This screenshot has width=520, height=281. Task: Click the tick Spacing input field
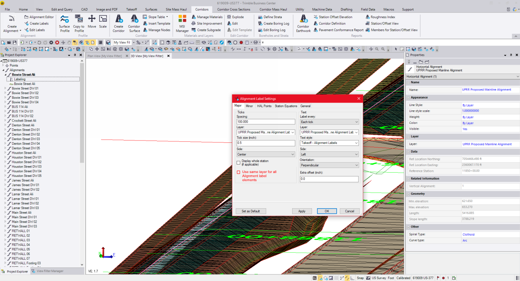(x=266, y=122)
